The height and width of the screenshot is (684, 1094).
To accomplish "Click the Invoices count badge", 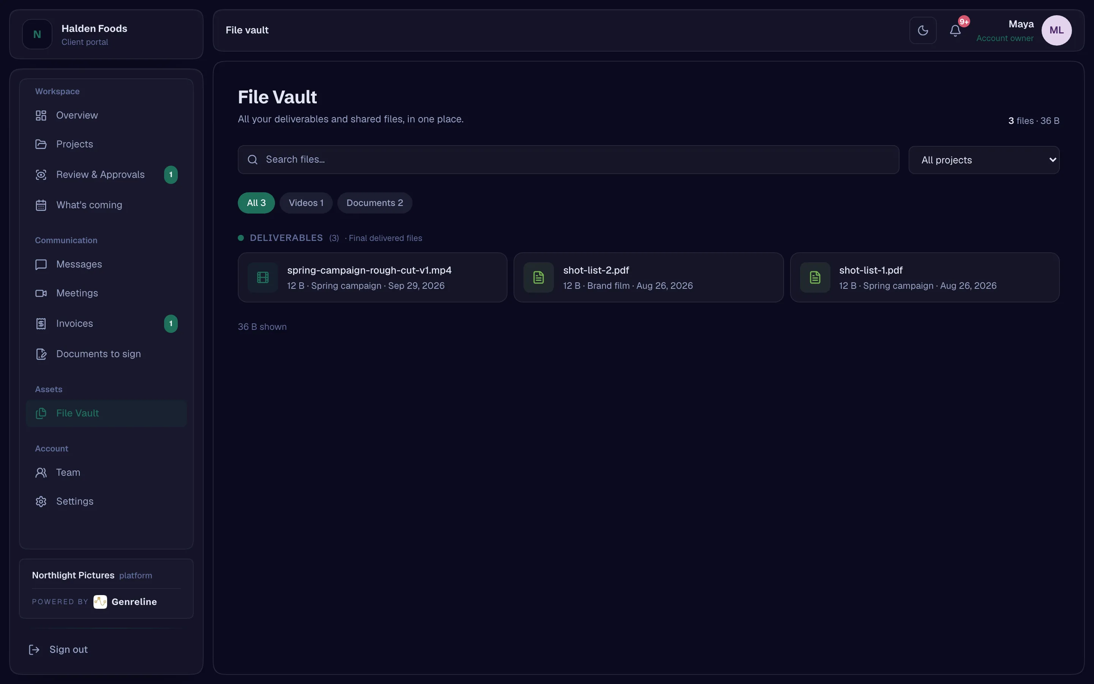I will pos(171,323).
